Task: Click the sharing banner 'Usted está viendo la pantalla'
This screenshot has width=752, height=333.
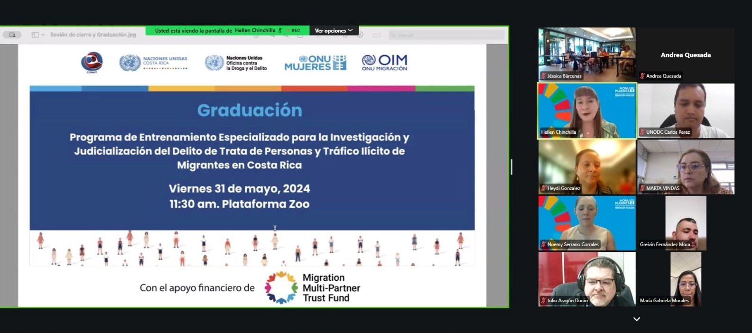Action: point(193,30)
